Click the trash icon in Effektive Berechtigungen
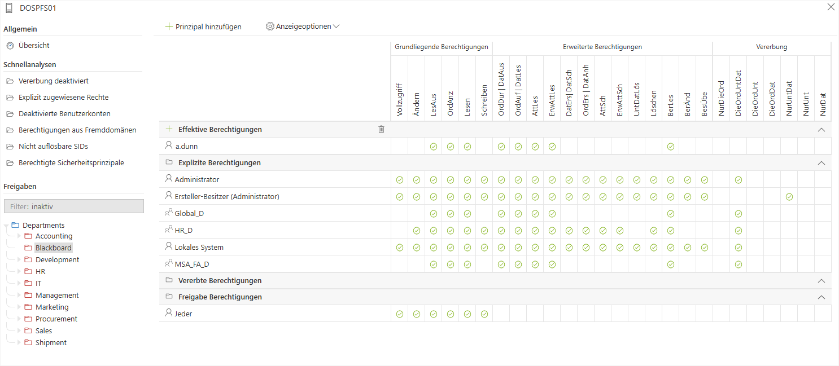This screenshot has width=839, height=366. pyautogui.click(x=381, y=130)
